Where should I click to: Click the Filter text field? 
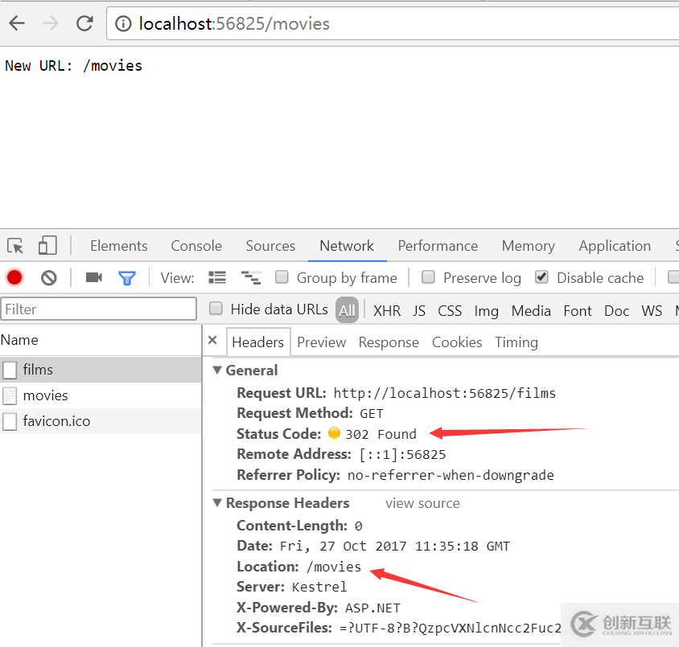tap(98, 309)
